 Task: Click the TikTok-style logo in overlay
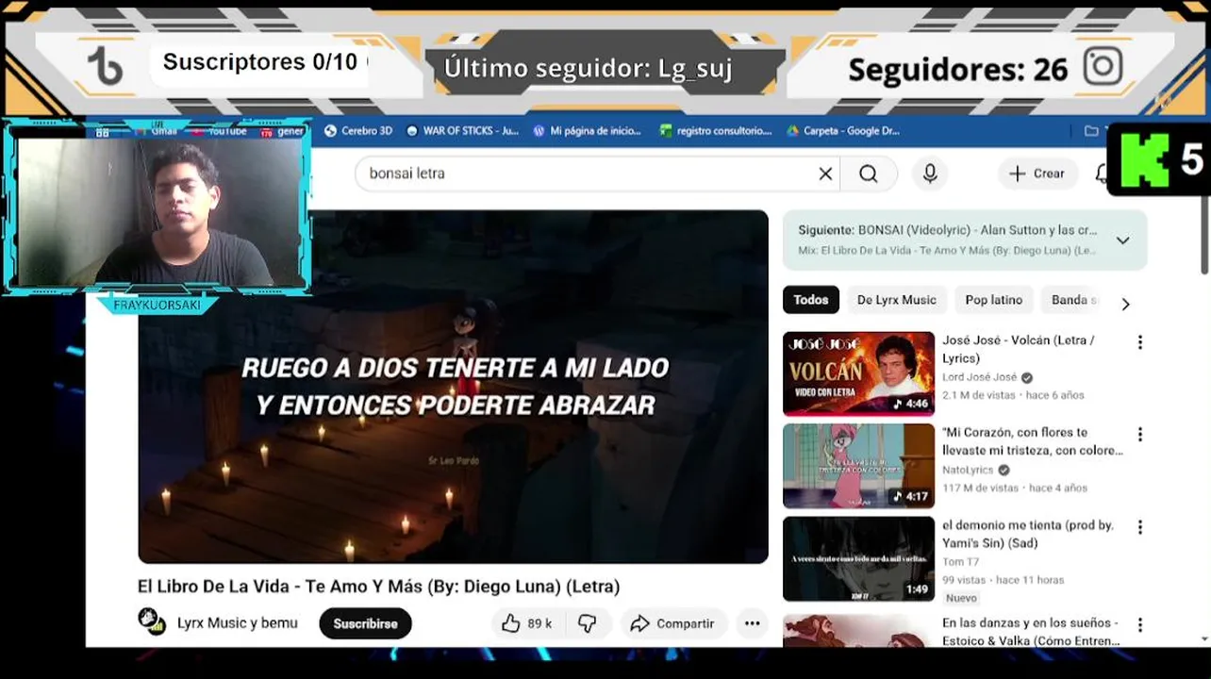click(104, 67)
